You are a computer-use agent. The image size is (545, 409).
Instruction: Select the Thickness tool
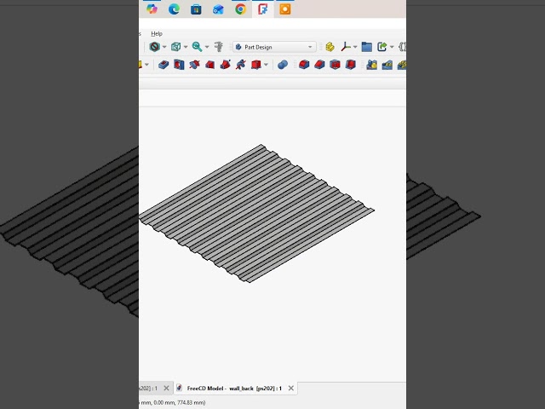click(350, 65)
